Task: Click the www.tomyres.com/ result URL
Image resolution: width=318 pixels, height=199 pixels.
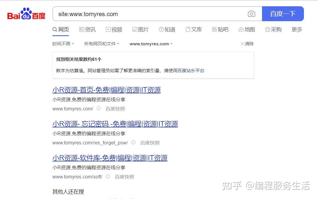Action: [x=73, y=109]
